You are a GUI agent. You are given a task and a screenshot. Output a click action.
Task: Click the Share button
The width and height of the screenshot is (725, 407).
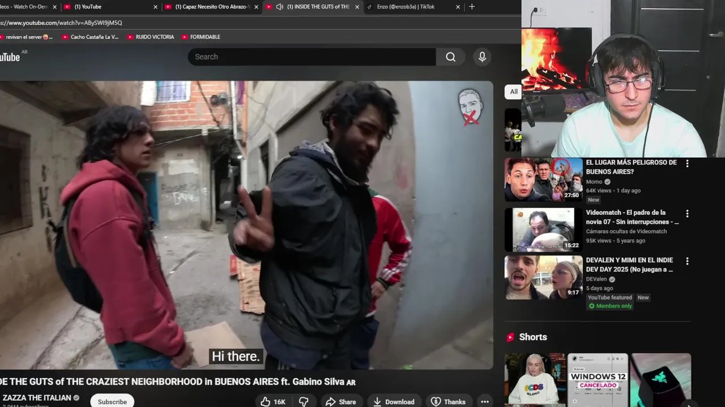(x=341, y=401)
